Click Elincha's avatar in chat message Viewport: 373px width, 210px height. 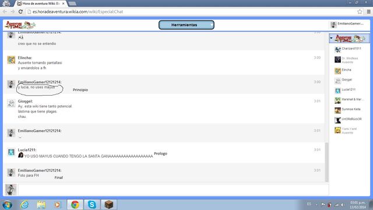pos(11,60)
